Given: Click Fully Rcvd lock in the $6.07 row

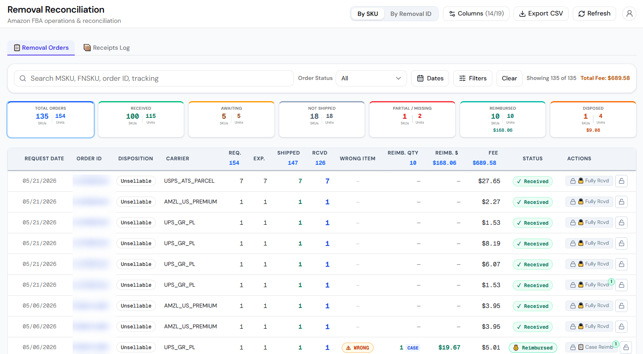Looking at the screenshot, I should tap(589, 264).
